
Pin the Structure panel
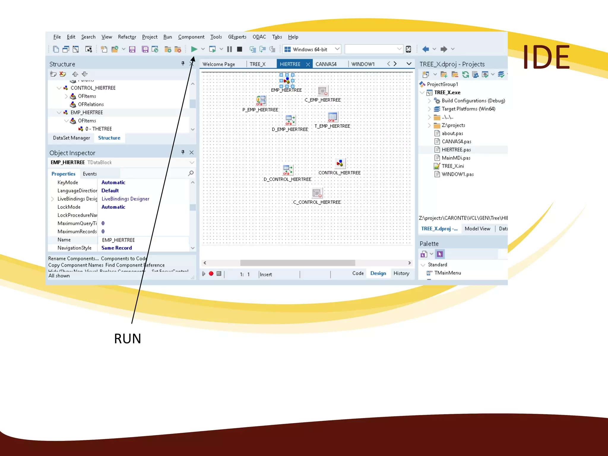tap(183, 64)
